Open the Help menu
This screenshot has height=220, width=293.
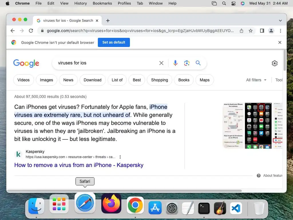coord(172,3)
